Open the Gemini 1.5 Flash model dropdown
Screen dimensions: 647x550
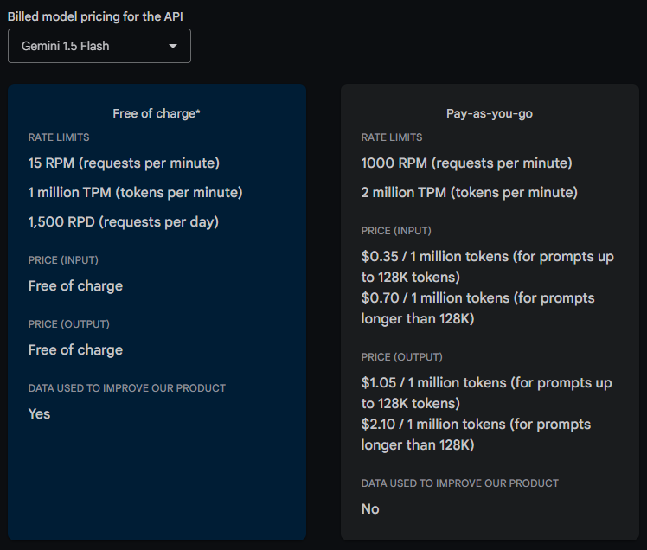[x=99, y=46]
